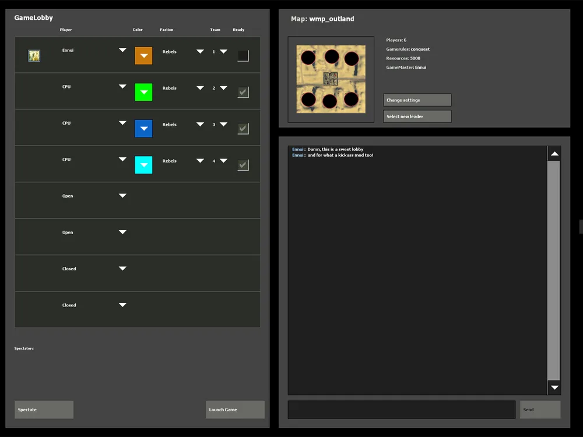Open faction arrow for the green CPU
The image size is (583, 437).
[200, 88]
